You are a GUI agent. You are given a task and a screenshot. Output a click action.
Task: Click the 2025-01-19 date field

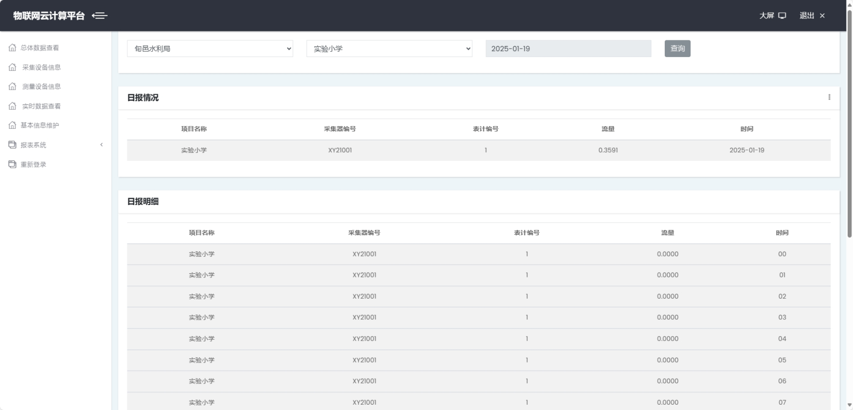(568, 48)
